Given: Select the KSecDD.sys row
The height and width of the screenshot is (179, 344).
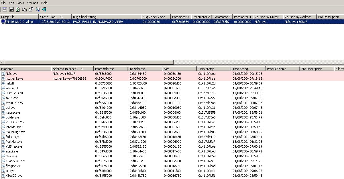Looking at the screenshot, I should click(172, 176).
